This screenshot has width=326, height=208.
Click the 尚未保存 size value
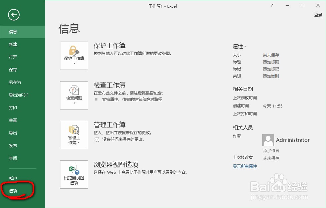[271, 55]
